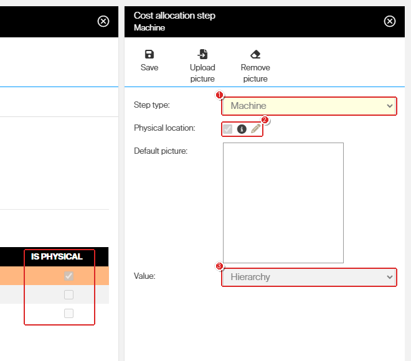
Task: Click the red annotation badge number 1
Action: 219,95
